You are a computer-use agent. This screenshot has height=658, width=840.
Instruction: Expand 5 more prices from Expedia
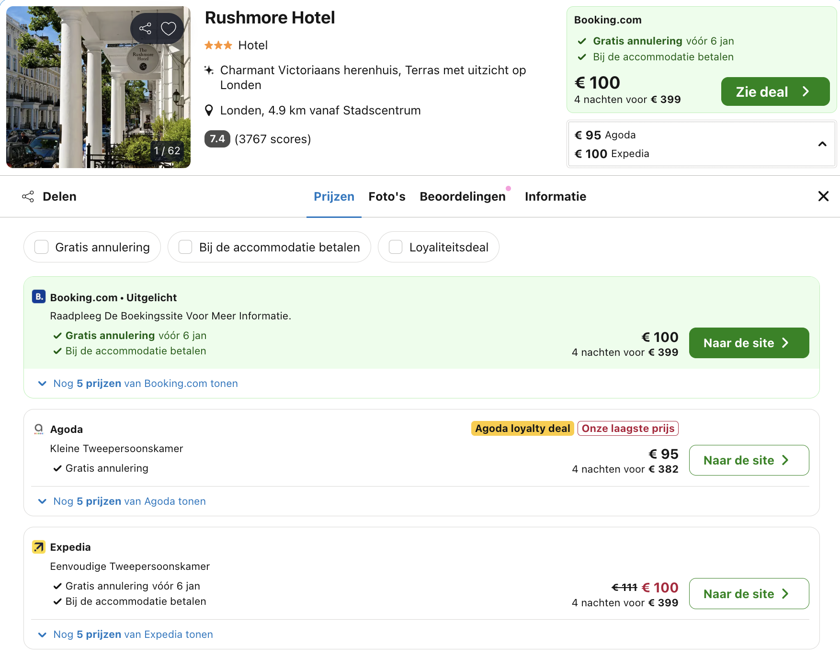click(x=133, y=635)
